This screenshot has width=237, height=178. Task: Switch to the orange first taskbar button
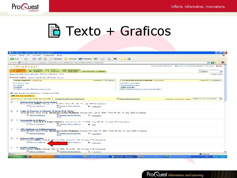pyautogui.click(x=41, y=157)
